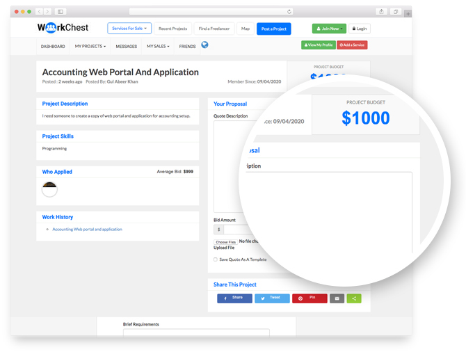Image resolution: width=466 pixels, height=352 pixels.
Task: Go to Recent Projects
Action: point(172,29)
